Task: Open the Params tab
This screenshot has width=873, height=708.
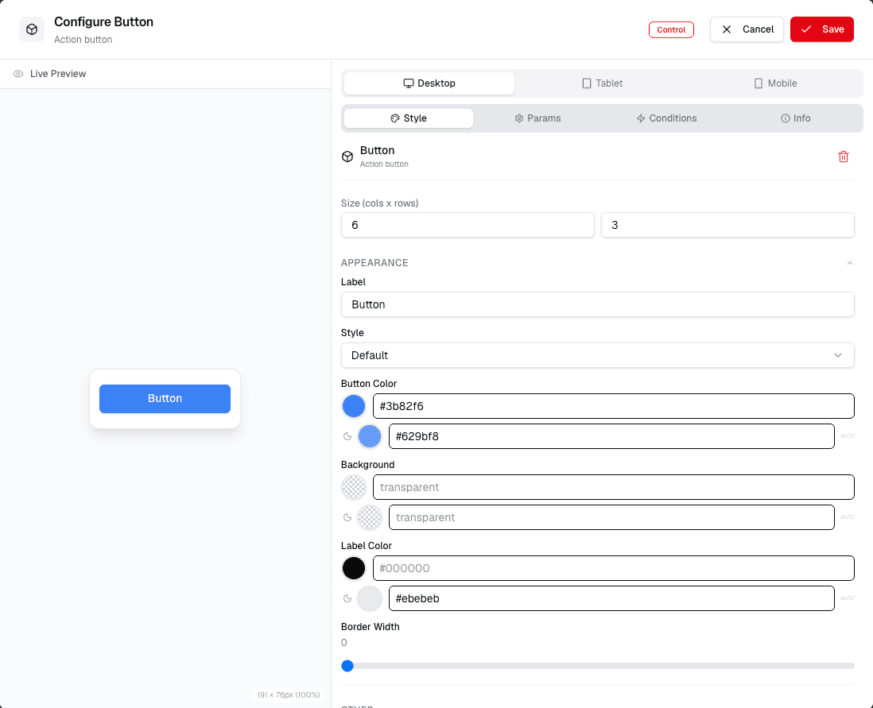Action: click(x=537, y=118)
